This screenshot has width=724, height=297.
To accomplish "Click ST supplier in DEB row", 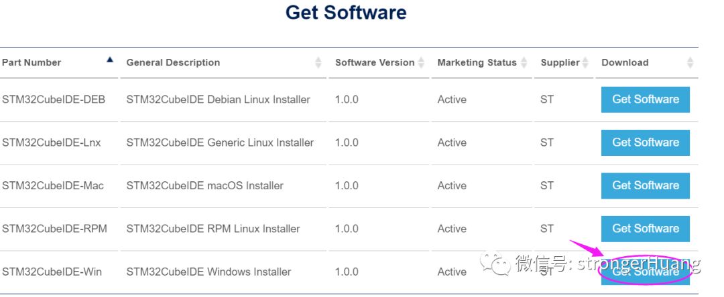I will (547, 100).
